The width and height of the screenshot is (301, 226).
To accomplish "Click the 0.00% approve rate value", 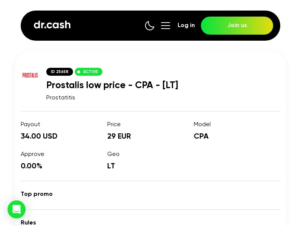I will click(32, 166).
